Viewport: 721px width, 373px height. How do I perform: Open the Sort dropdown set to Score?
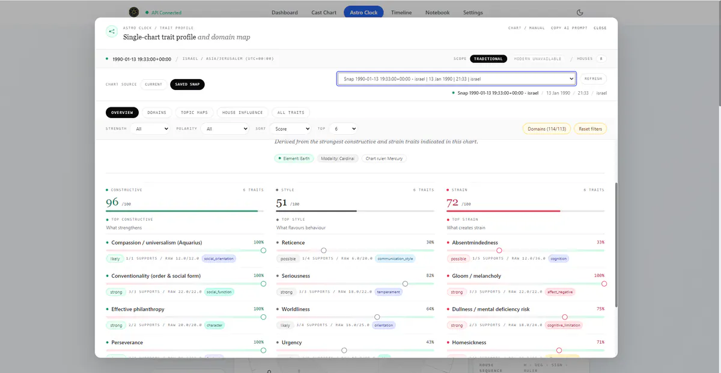(290, 128)
